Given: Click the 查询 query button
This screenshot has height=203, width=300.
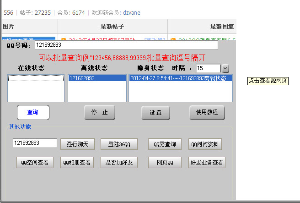Looking at the screenshot, I should [x=33, y=112].
